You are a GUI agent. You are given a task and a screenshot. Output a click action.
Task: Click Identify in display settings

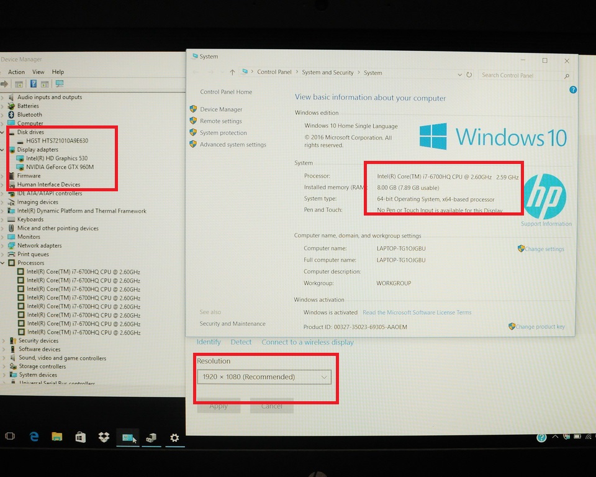pyautogui.click(x=209, y=342)
